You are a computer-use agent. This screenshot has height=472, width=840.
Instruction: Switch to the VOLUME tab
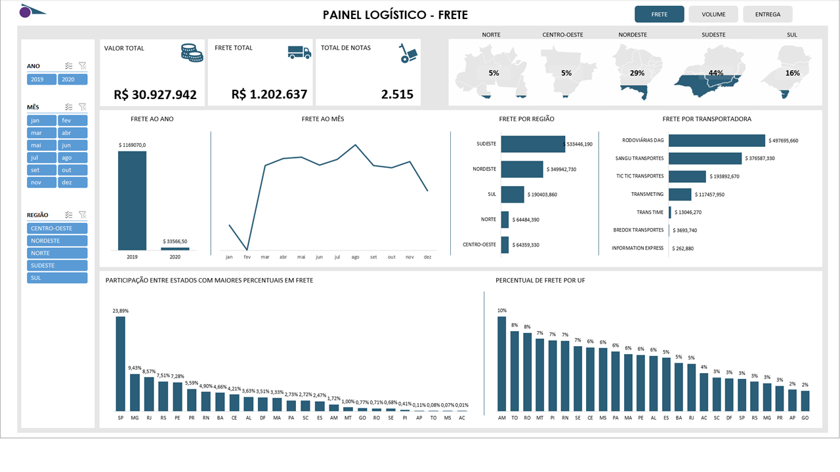pos(713,14)
